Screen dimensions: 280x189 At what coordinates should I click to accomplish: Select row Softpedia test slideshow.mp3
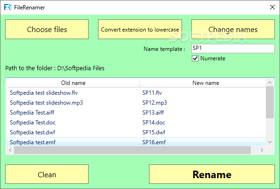point(136,103)
